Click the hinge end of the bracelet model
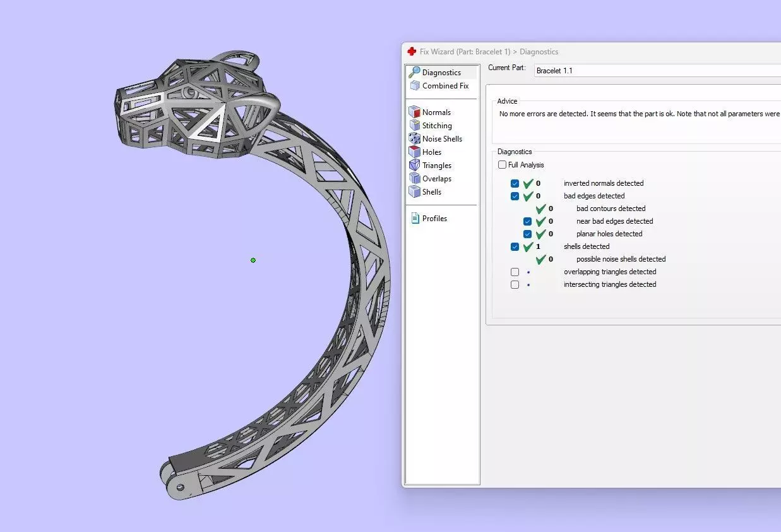Image resolution: width=781 pixels, height=532 pixels. 180,480
